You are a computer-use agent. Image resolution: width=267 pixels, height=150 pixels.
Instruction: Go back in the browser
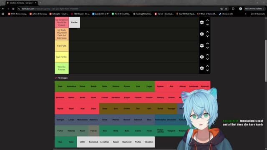coord(3,9)
